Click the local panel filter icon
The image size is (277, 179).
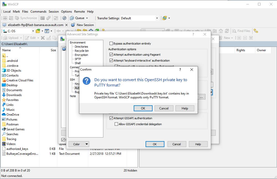click(47, 31)
